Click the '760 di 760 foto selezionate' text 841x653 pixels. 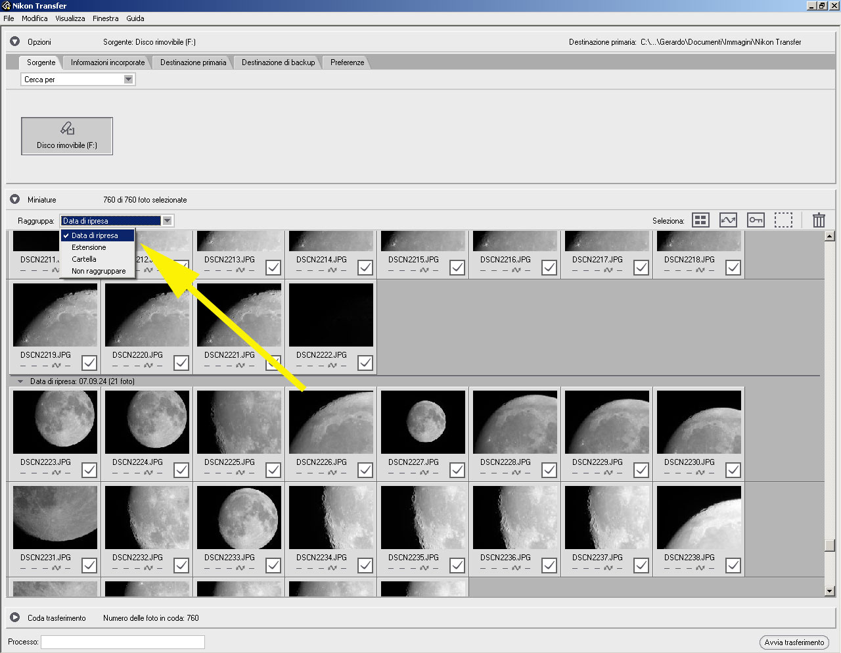point(145,200)
